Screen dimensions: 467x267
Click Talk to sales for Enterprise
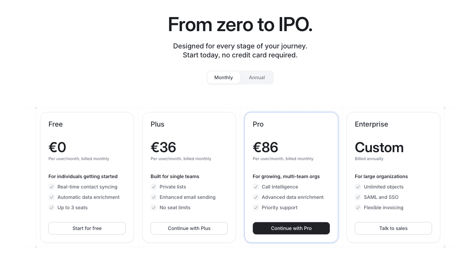coord(393,228)
